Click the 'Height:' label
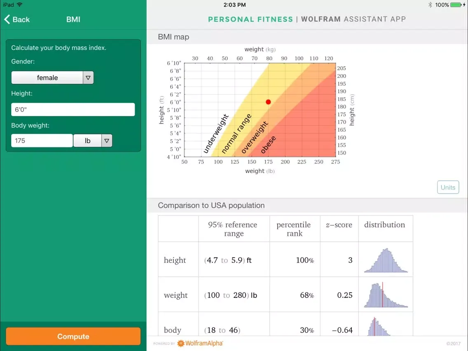This screenshot has height=351, width=468. click(x=22, y=94)
